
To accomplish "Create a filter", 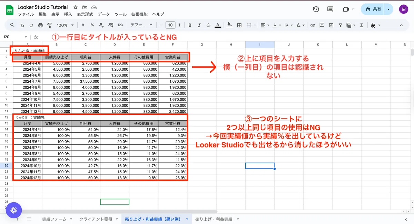I will tap(341, 25).
